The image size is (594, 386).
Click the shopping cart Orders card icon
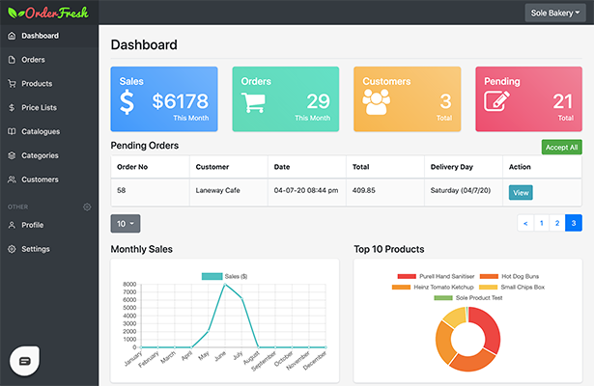pyautogui.click(x=253, y=101)
